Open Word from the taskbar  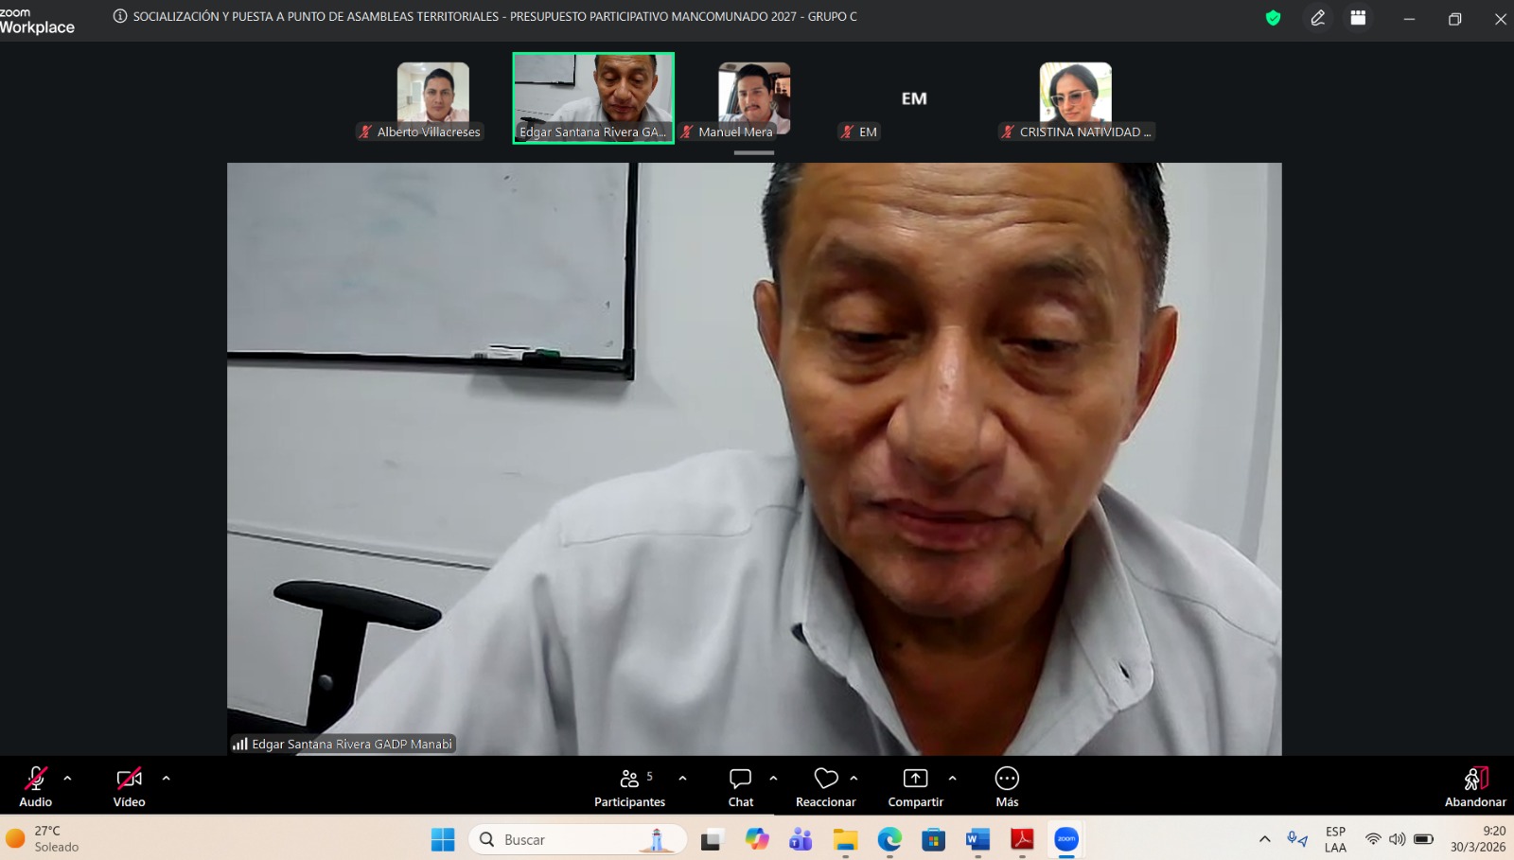coord(977,839)
